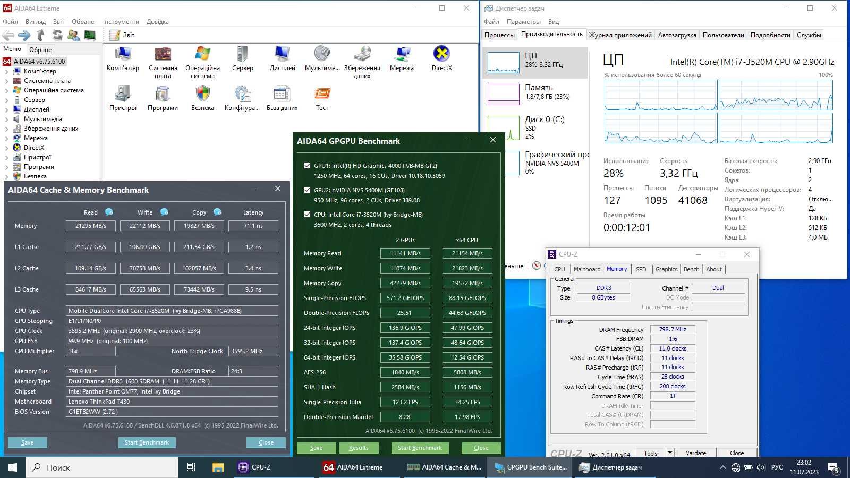850x478 pixels.
Task: Switch to Процессы tab in Task Manager
Action: point(499,35)
